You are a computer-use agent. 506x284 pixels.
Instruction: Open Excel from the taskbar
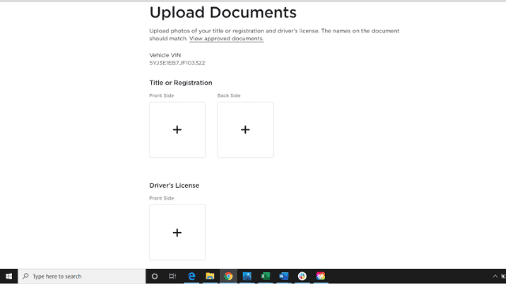pyautogui.click(x=266, y=276)
